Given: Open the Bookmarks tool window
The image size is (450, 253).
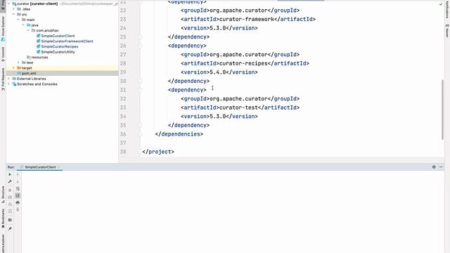Looking at the screenshot, I should [x=3, y=219].
